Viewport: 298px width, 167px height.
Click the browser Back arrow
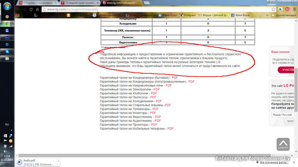(x=18, y=9)
